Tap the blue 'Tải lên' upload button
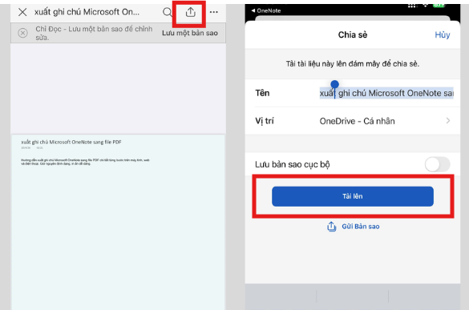The height and width of the screenshot is (310, 469). (x=353, y=196)
